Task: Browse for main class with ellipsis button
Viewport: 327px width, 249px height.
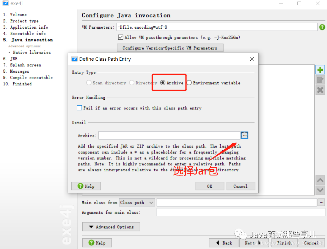Action: 321,202
